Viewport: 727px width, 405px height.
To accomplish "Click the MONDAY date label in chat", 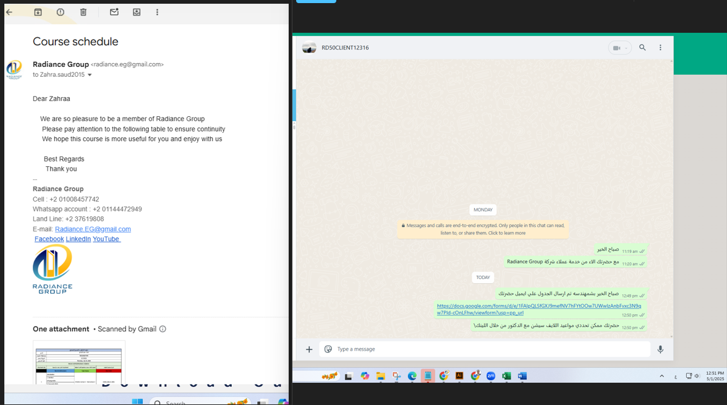I will point(483,210).
